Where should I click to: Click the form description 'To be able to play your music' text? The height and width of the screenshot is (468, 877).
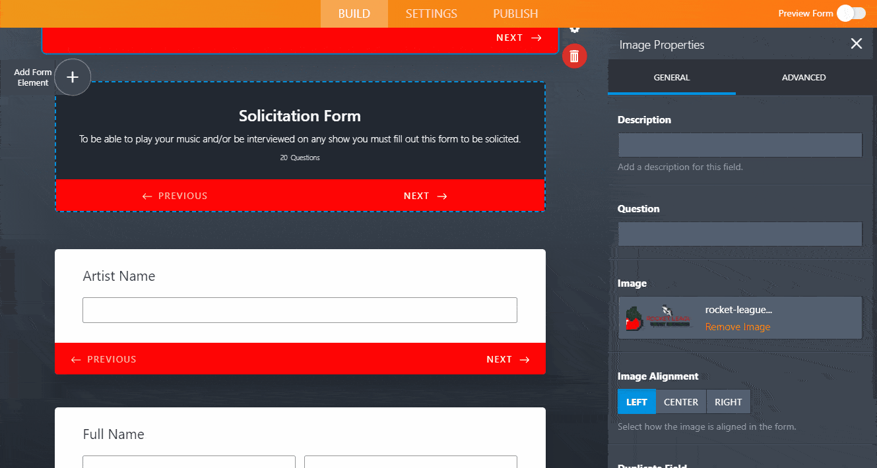(x=300, y=139)
